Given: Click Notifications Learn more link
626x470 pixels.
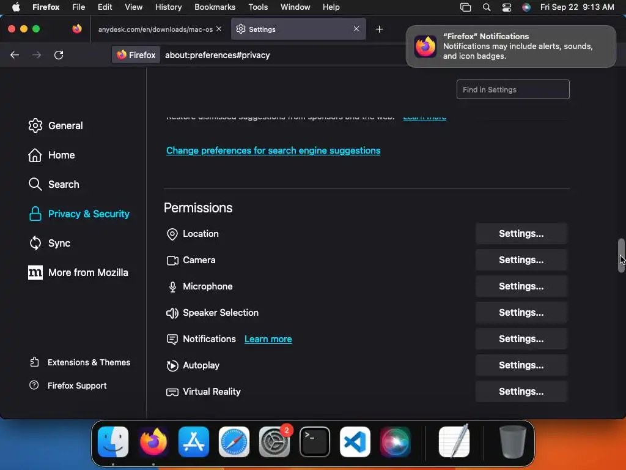Looking at the screenshot, I should pos(268,339).
